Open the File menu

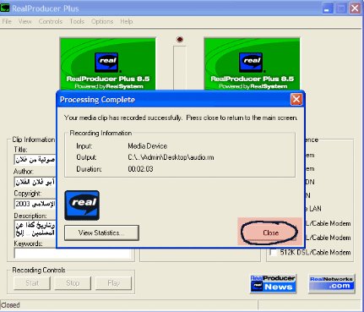(x=7, y=21)
